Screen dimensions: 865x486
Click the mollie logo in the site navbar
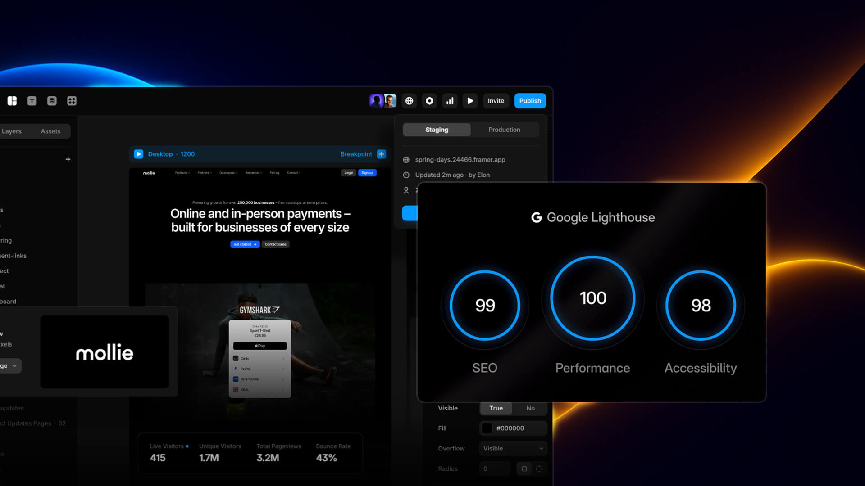[x=149, y=173]
